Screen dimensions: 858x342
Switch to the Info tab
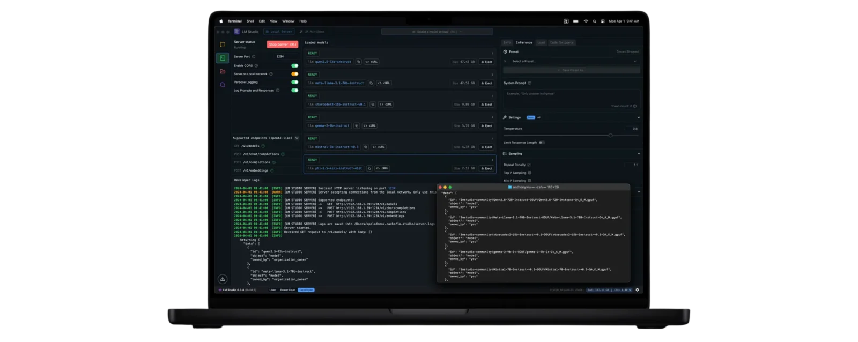point(507,42)
